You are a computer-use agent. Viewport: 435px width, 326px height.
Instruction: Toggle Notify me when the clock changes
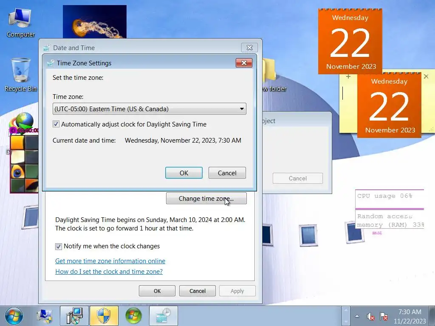[58, 247]
